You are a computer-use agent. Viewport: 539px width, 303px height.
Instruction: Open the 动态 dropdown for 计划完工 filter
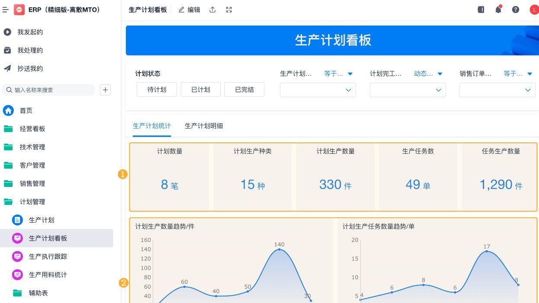[x=429, y=74]
